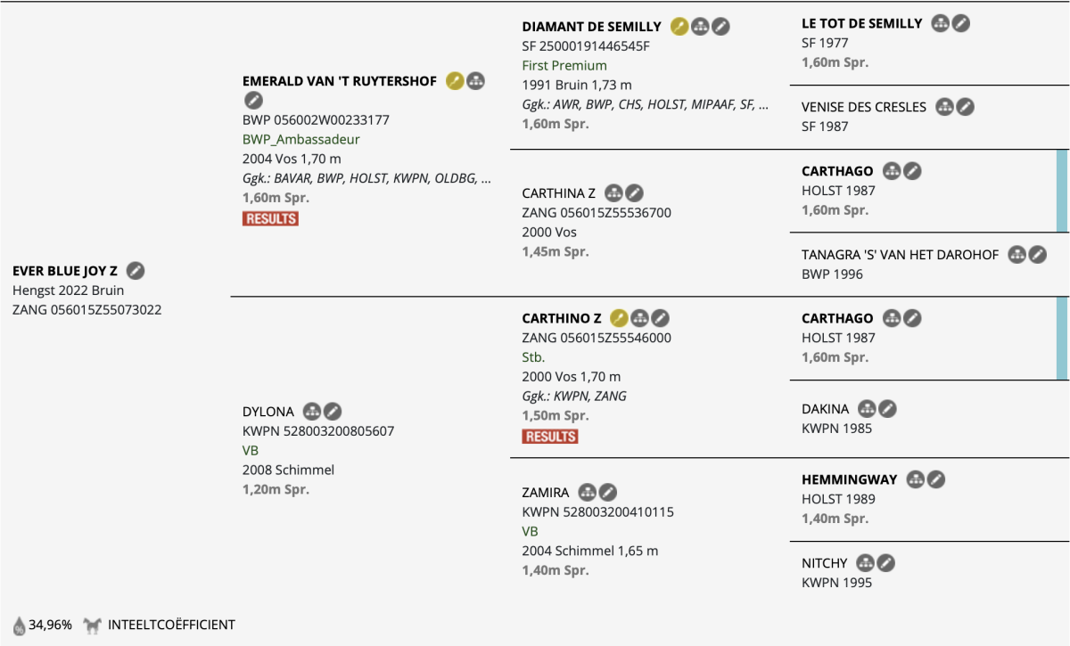Click the edit pencil next to VENISE DES CRESLES
The image size is (1070, 646).
965,107
